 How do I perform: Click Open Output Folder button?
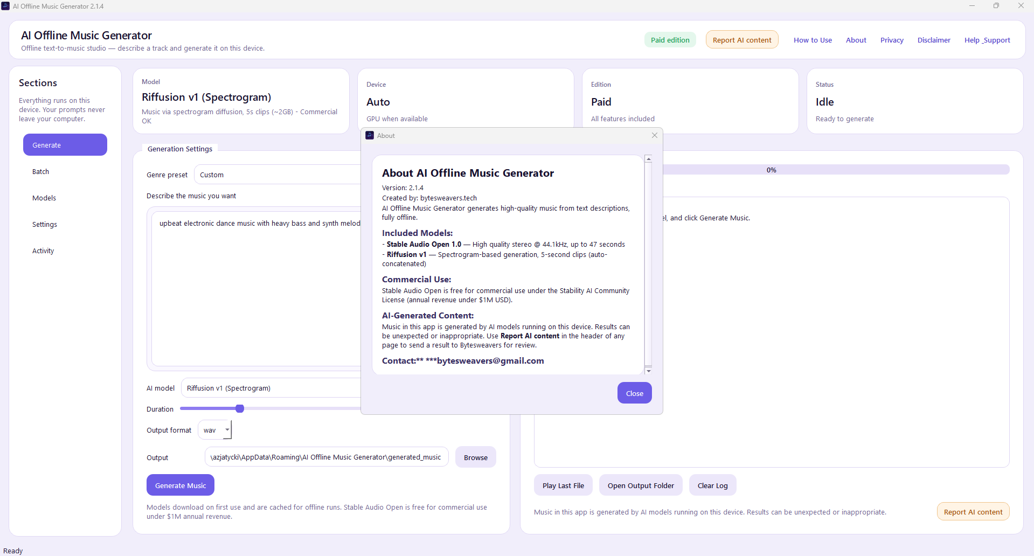[641, 485]
